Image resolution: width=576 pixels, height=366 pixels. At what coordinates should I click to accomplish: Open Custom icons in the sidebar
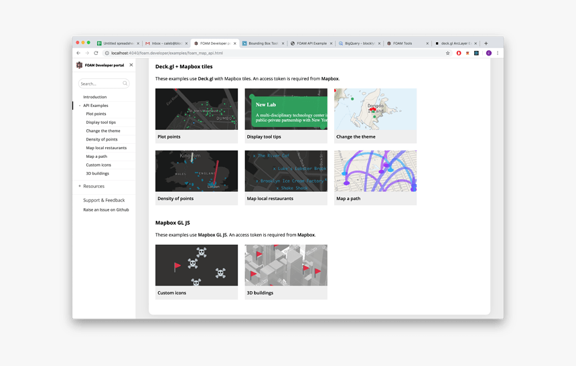click(98, 165)
